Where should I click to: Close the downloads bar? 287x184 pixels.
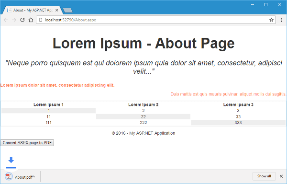(x=281, y=176)
